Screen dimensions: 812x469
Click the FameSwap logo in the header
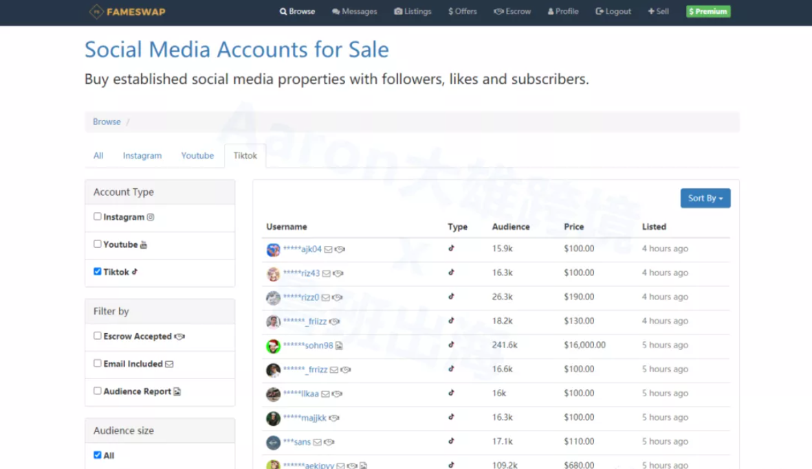pos(127,12)
